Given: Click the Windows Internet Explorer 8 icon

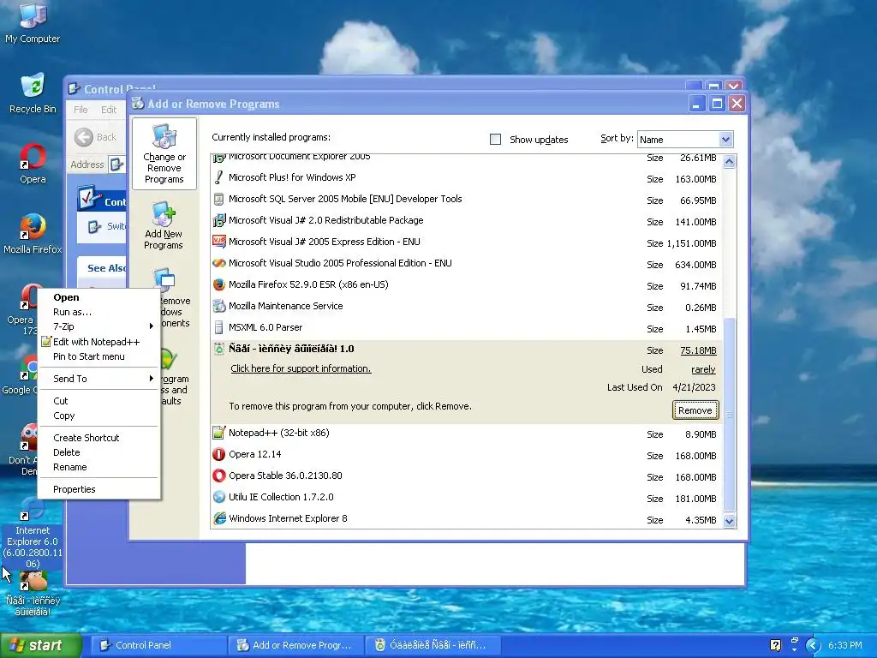Looking at the screenshot, I should [218, 518].
